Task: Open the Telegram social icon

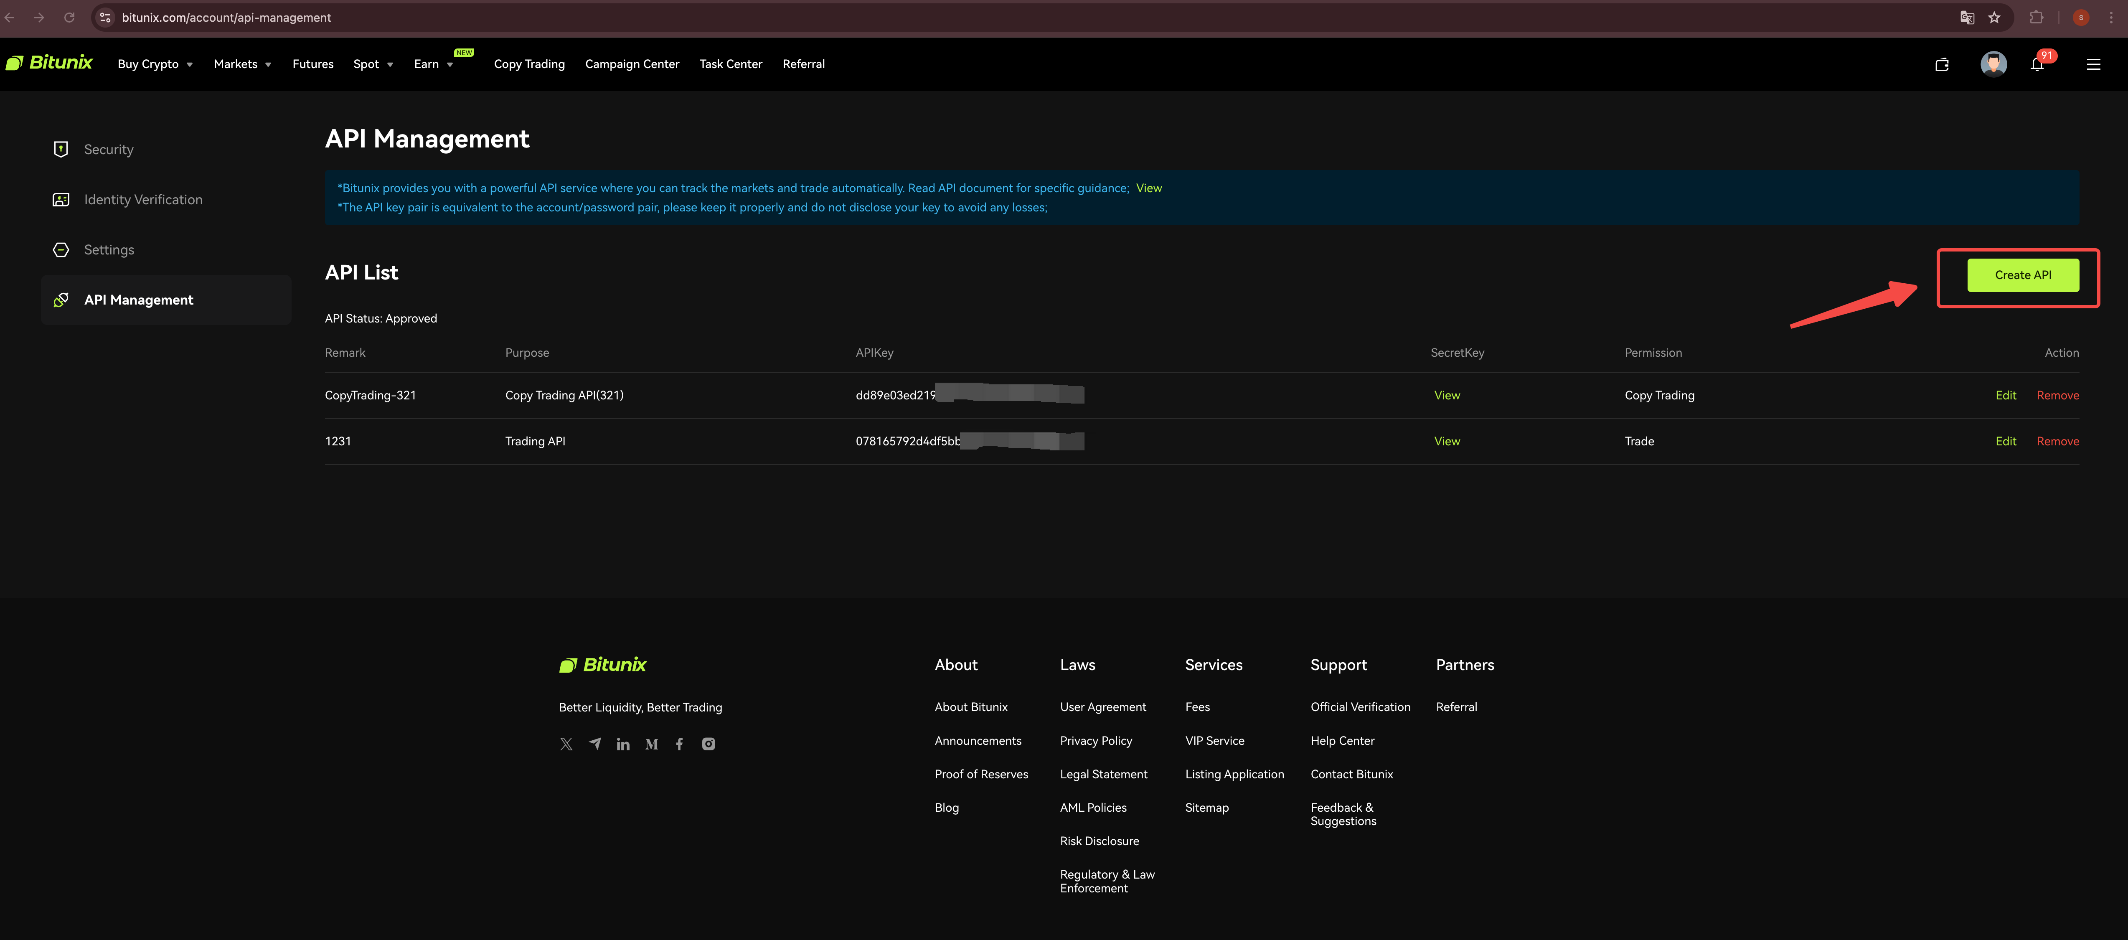Action: coord(595,743)
